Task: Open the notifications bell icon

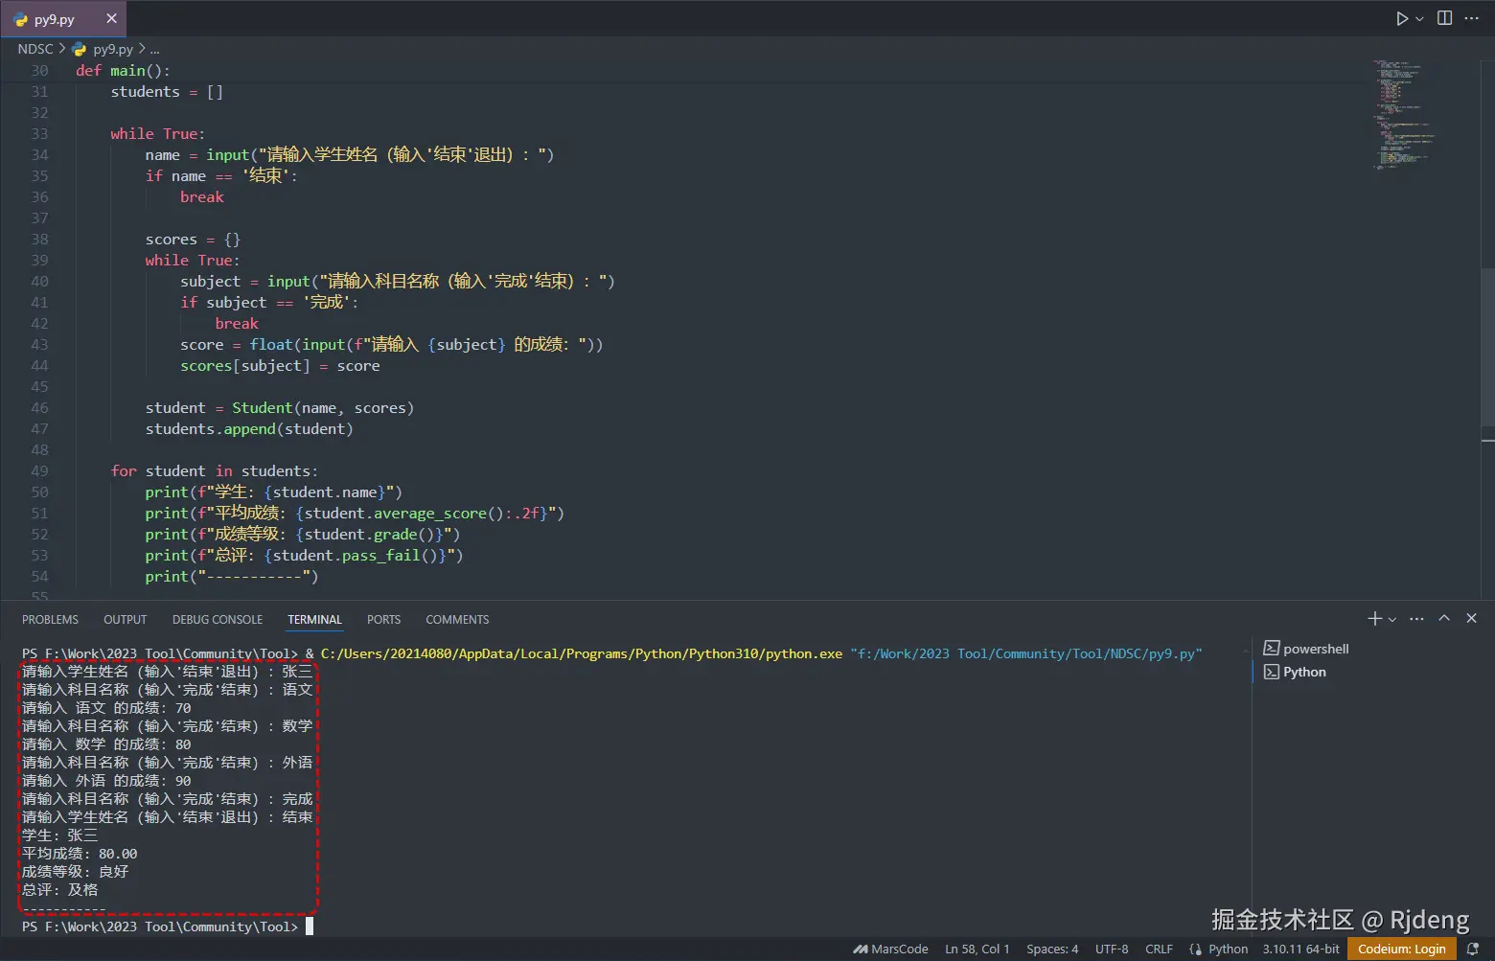Action: (x=1473, y=949)
